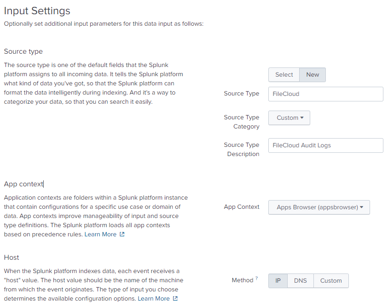
Task: Click the Source Type field containing FileCloud
Action: tap(325, 94)
